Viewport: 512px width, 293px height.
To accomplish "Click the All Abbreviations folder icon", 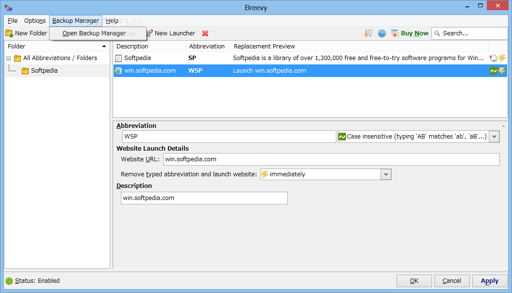I will (17, 58).
